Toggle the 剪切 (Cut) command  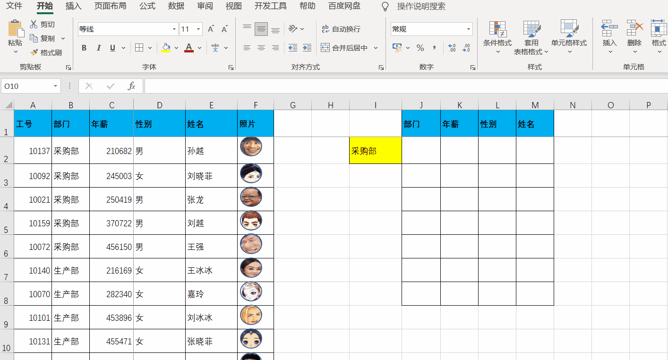(41, 24)
